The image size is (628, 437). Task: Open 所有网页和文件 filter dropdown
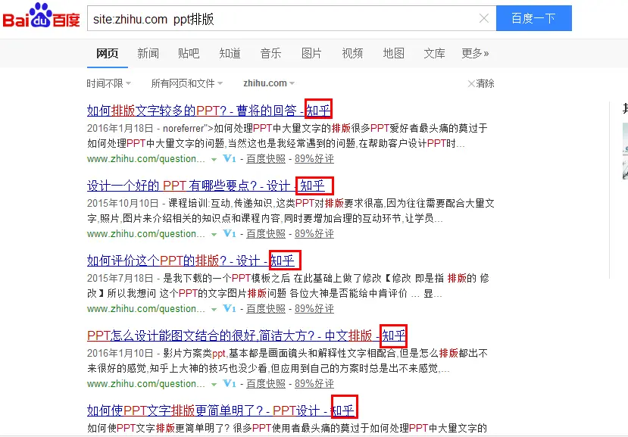186,83
